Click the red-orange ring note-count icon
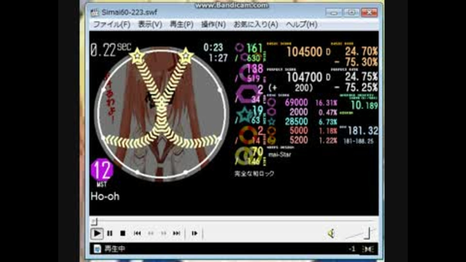Viewport: 466px width, 262px height. tap(248, 135)
